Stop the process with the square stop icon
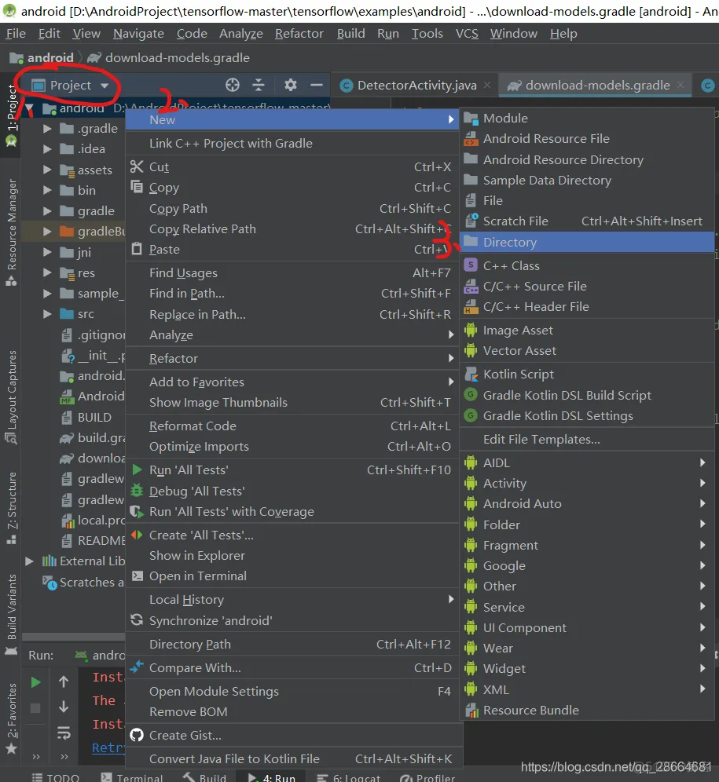The height and width of the screenshot is (782, 719). click(x=35, y=707)
